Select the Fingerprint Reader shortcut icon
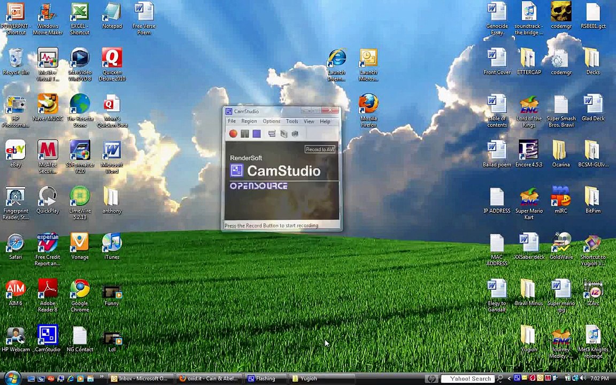 pos(16,204)
